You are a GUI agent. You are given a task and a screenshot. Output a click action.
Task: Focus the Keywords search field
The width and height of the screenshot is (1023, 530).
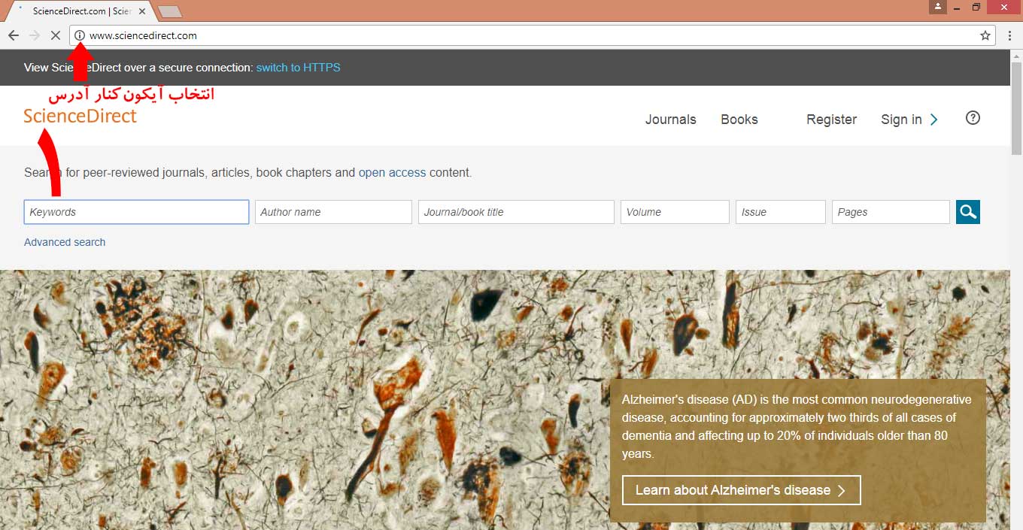pyautogui.click(x=136, y=212)
